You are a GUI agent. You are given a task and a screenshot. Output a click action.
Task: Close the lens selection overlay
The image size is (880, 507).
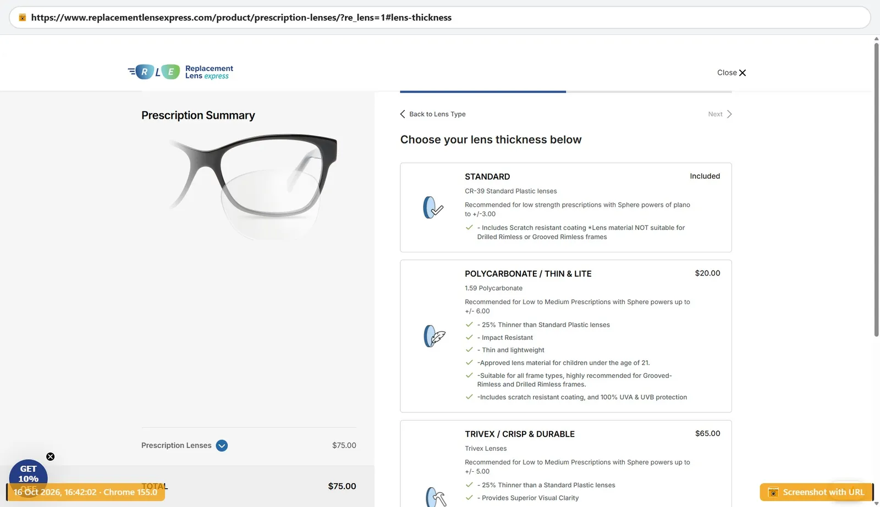[x=732, y=73]
